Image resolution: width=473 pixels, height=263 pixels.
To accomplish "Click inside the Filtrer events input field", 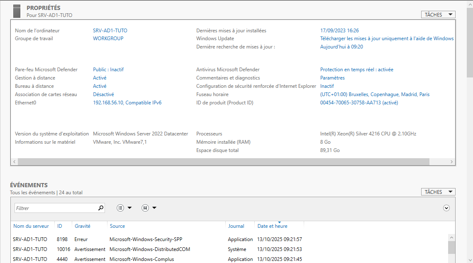I will [x=56, y=208].
